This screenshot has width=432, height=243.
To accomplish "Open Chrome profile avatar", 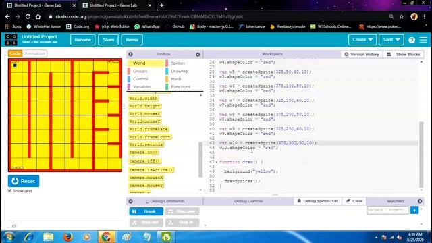I will (x=414, y=16).
